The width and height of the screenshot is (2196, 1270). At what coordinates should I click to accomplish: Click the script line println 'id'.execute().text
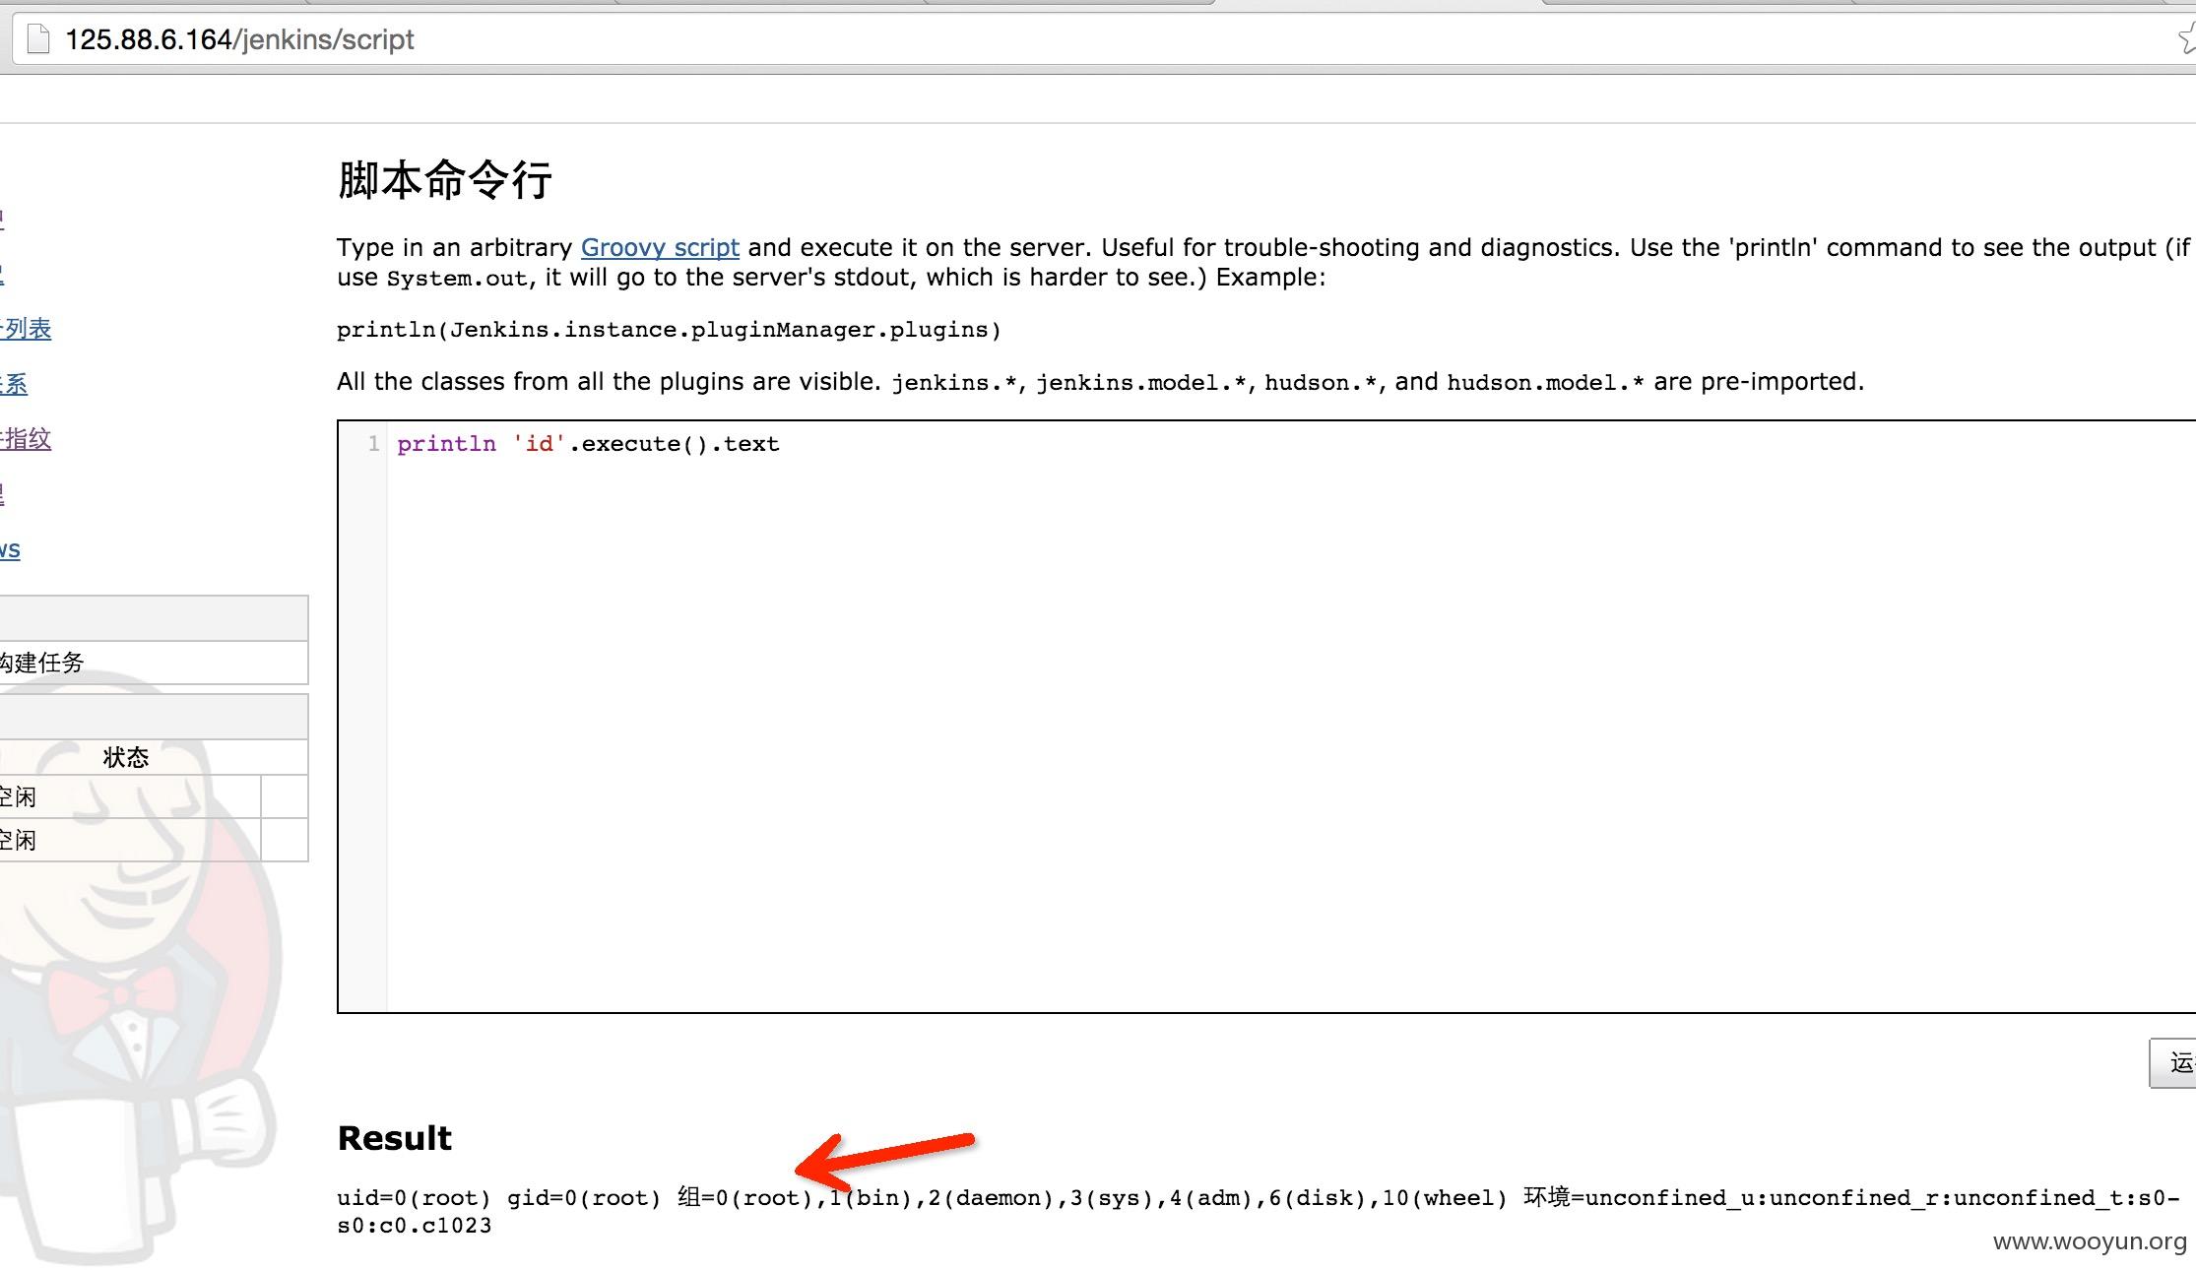pyautogui.click(x=588, y=444)
